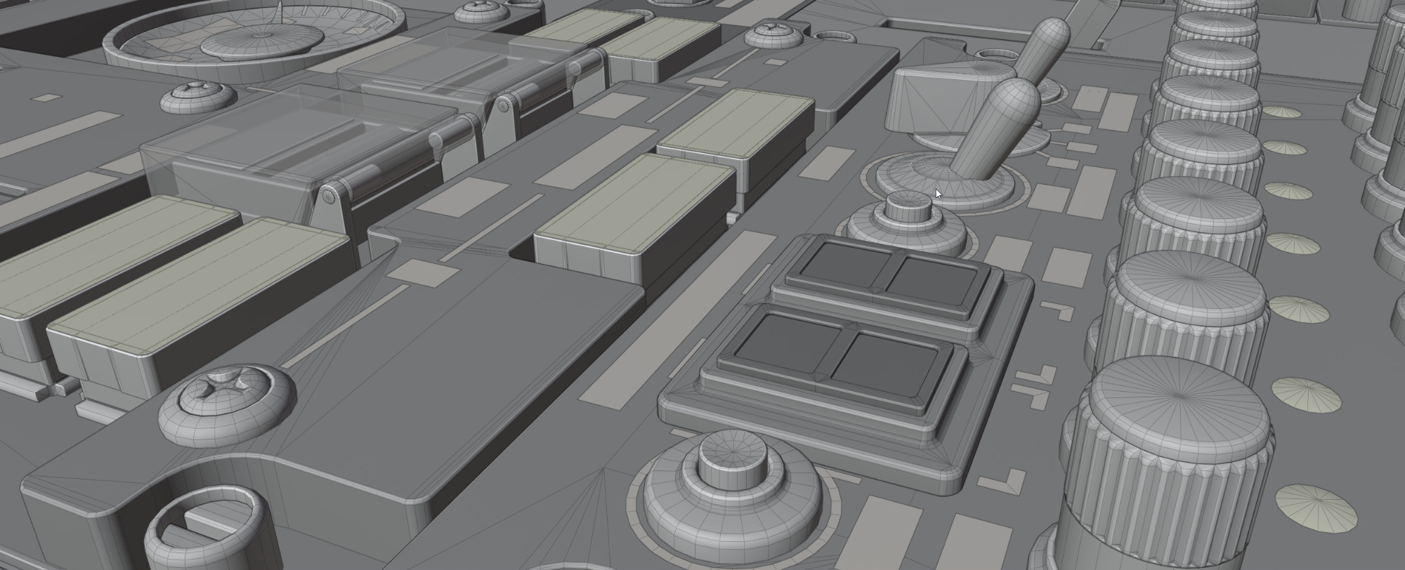The width and height of the screenshot is (1405, 570).
Task: Click the center cream-topped rectangular button
Action: pos(636,204)
